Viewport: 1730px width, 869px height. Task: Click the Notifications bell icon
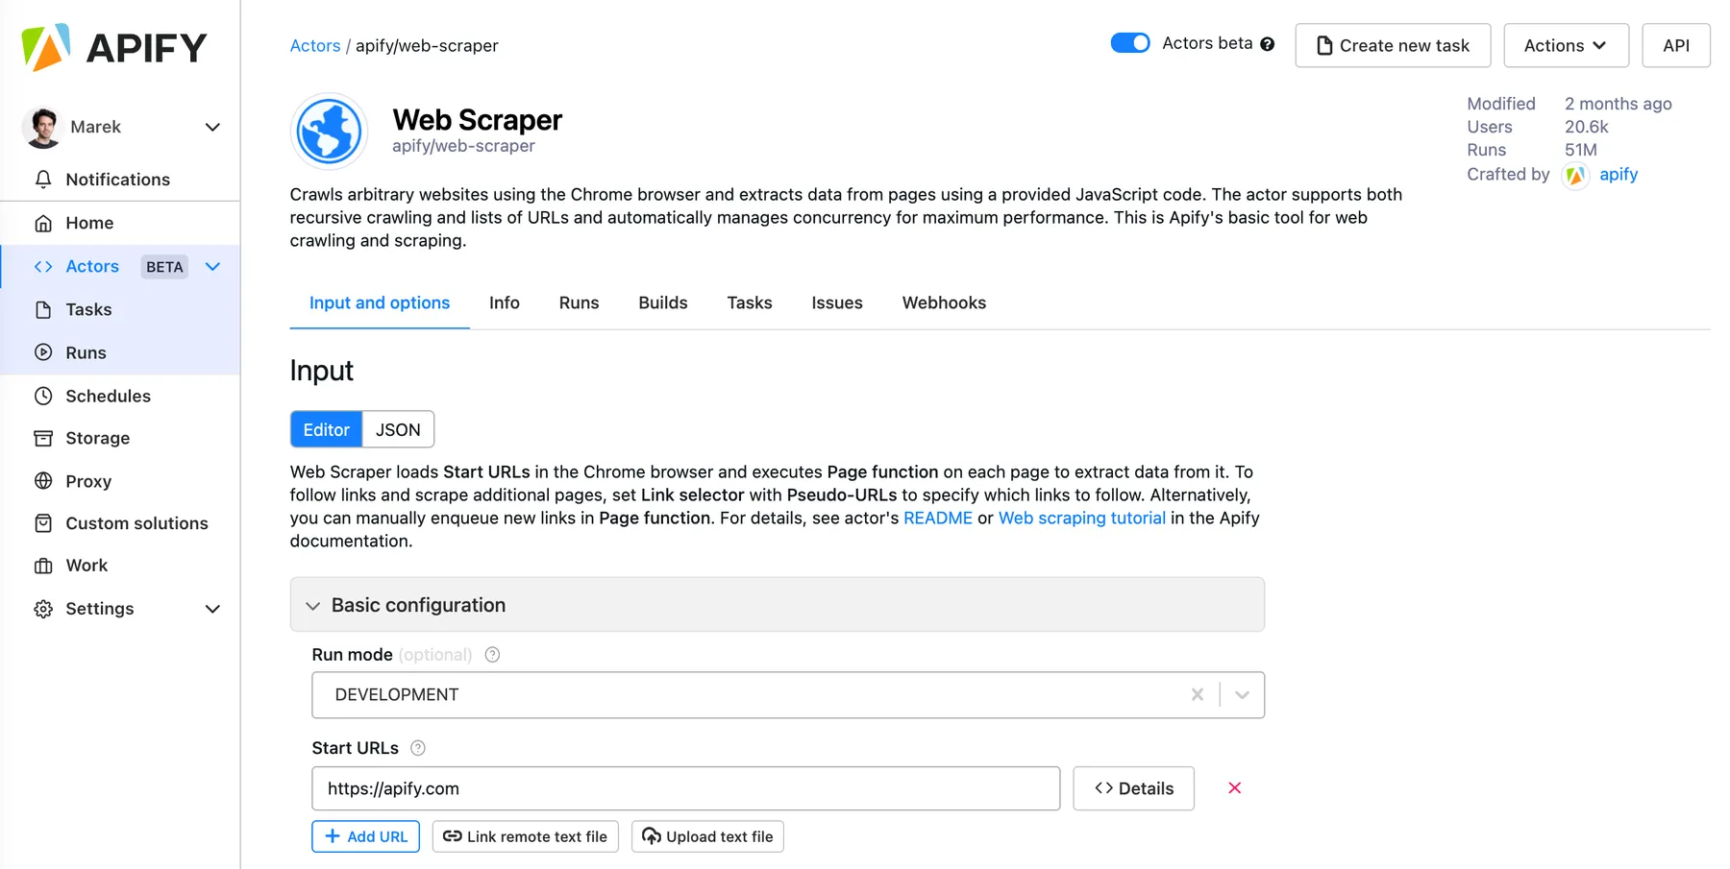coord(43,180)
